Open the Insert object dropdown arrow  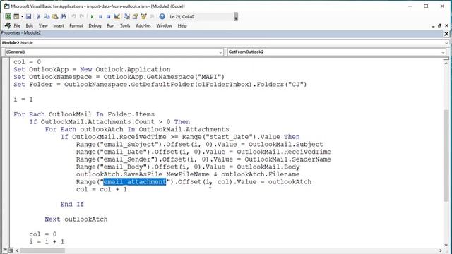22,17
